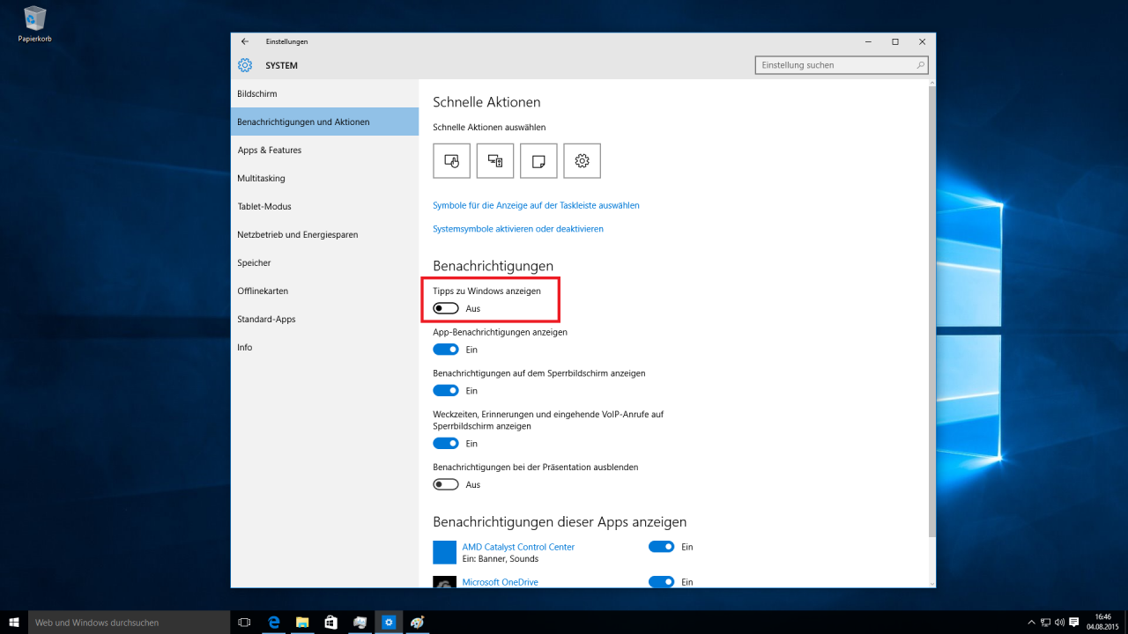
Task: Open the Paint palette icon on taskbar
Action: click(417, 623)
